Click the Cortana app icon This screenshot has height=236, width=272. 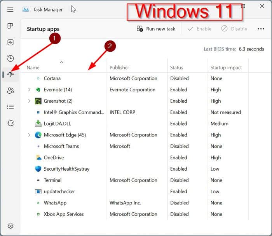[x=38, y=79]
